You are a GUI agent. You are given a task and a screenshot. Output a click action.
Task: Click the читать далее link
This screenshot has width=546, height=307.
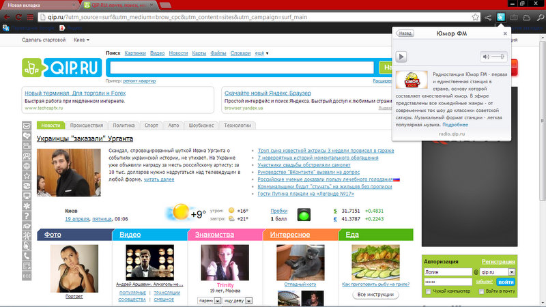159,179
